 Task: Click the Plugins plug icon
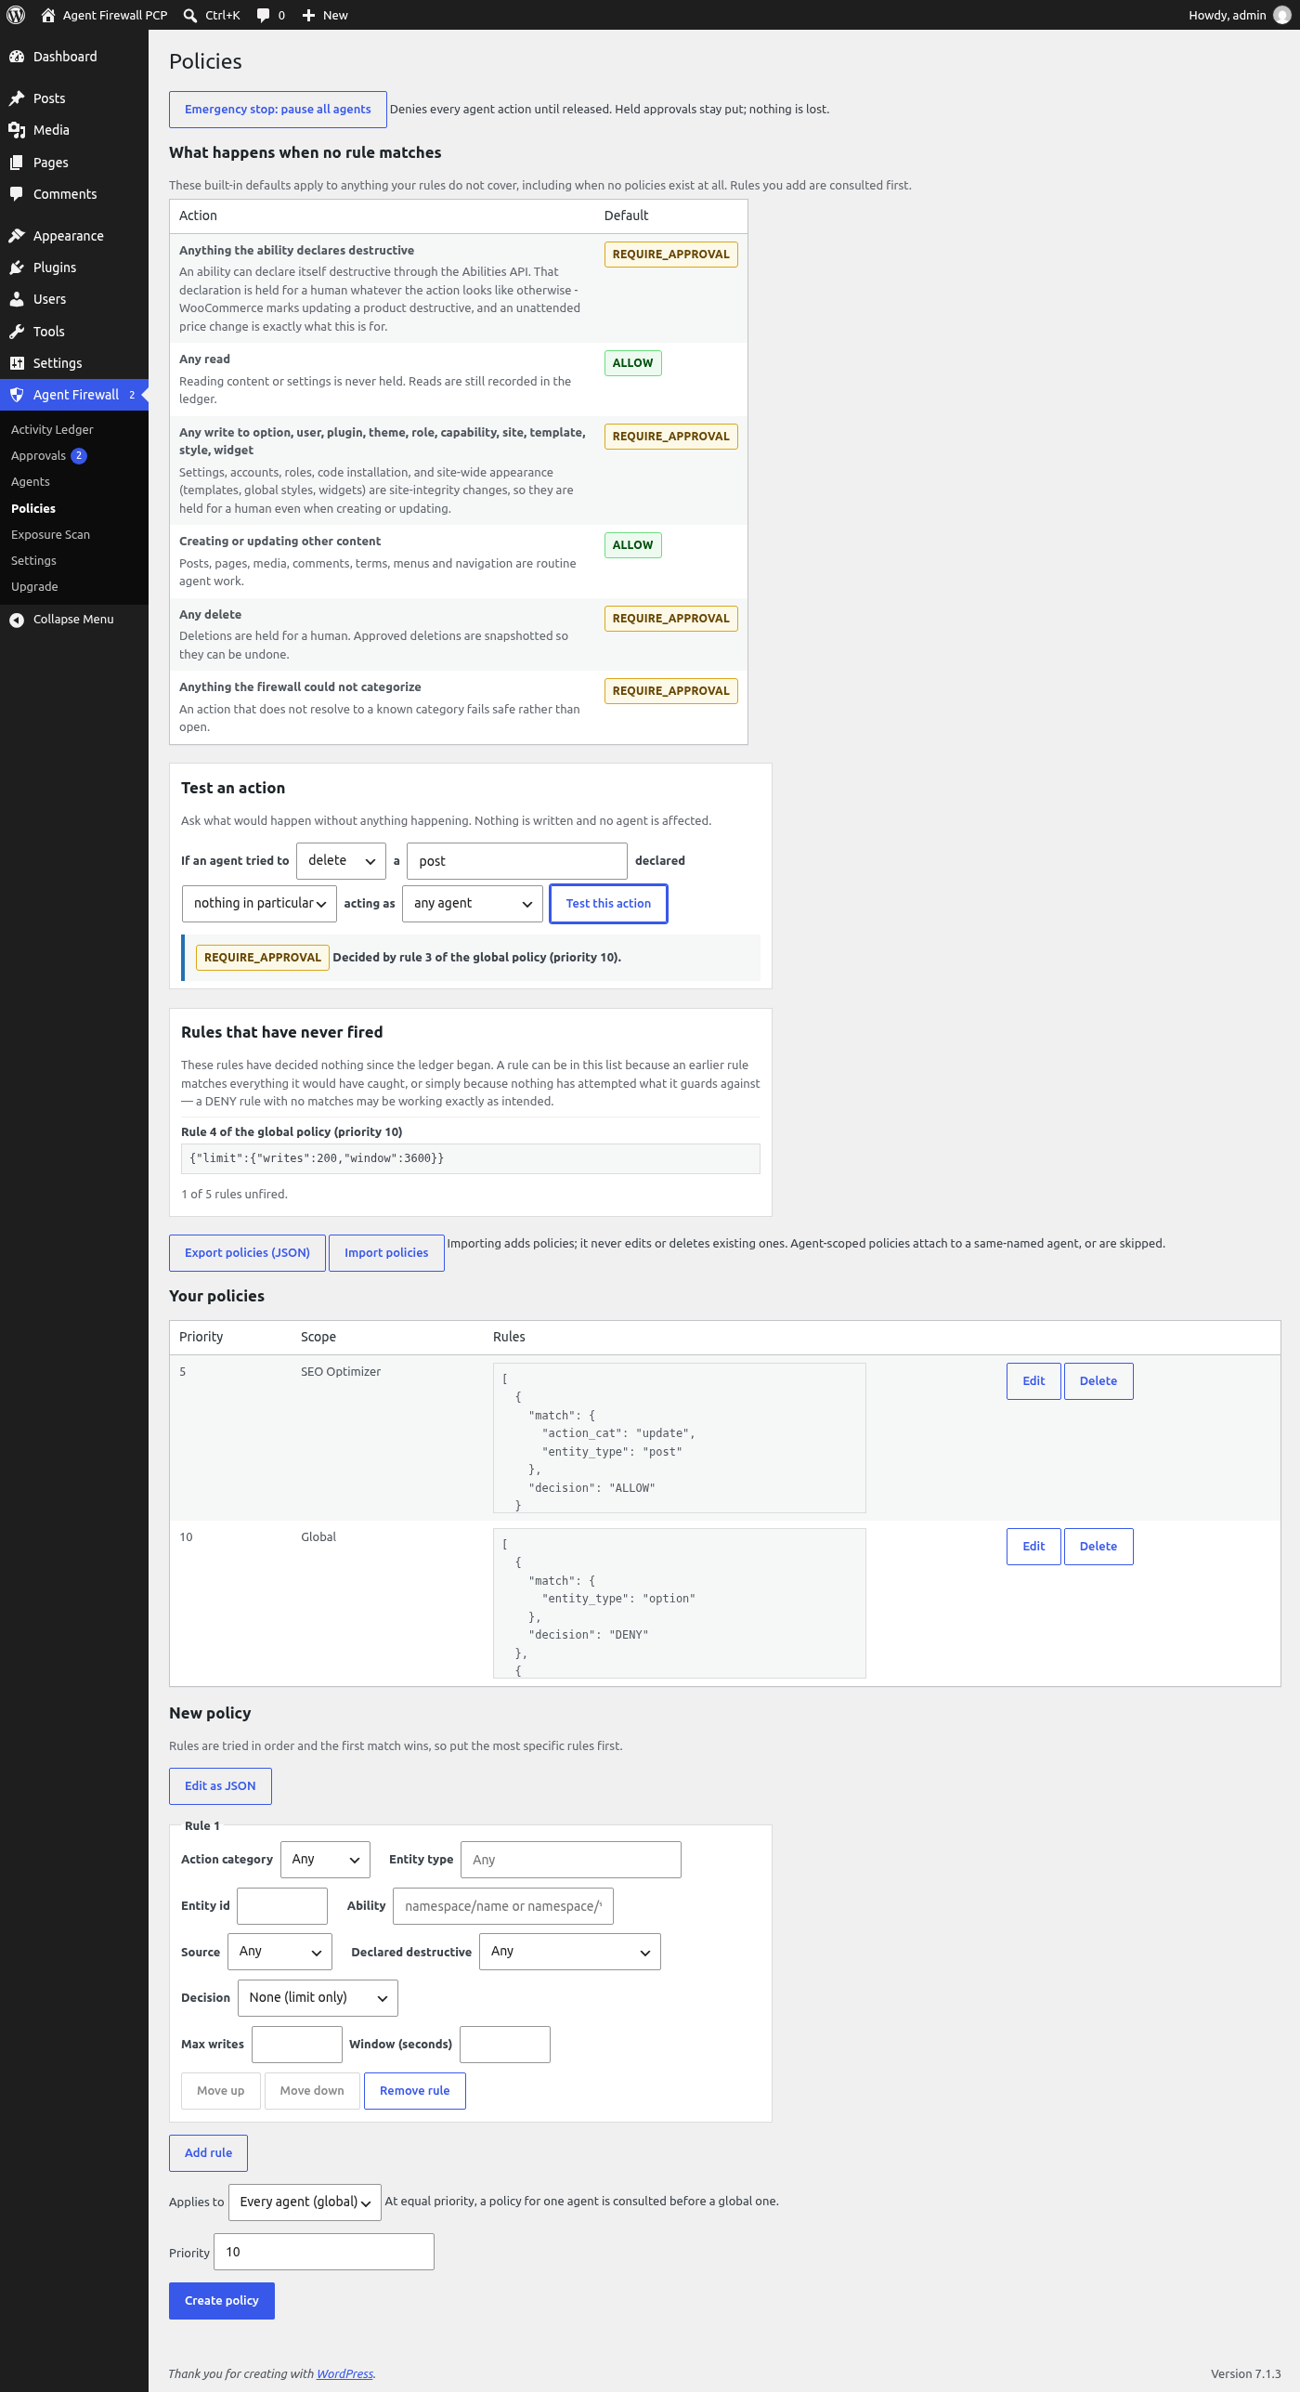coord(17,268)
